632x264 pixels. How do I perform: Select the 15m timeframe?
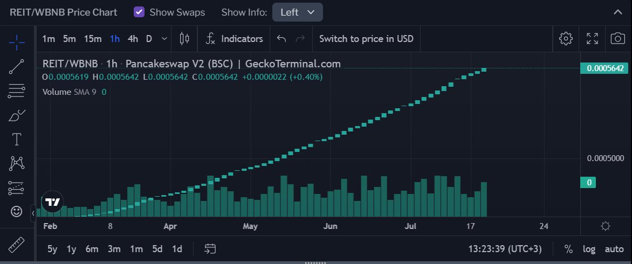coord(93,39)
